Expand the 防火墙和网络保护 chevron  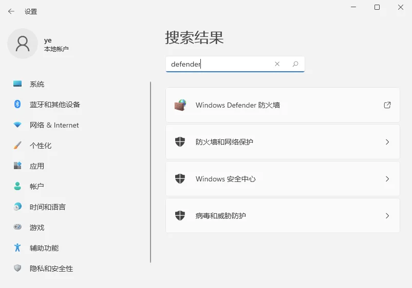pos(387,142)
